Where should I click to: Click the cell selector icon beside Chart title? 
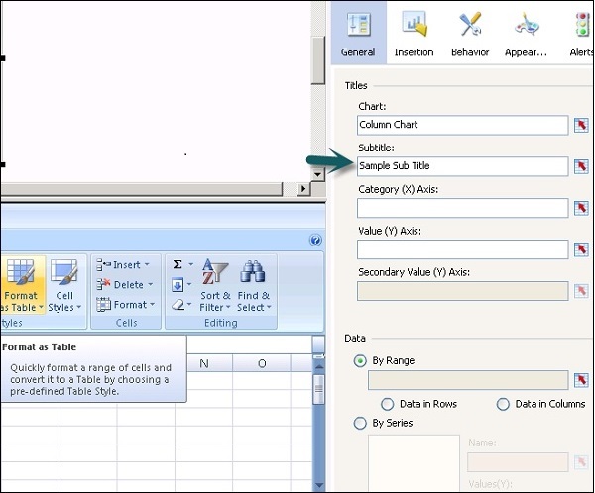[x=581, y=125]
